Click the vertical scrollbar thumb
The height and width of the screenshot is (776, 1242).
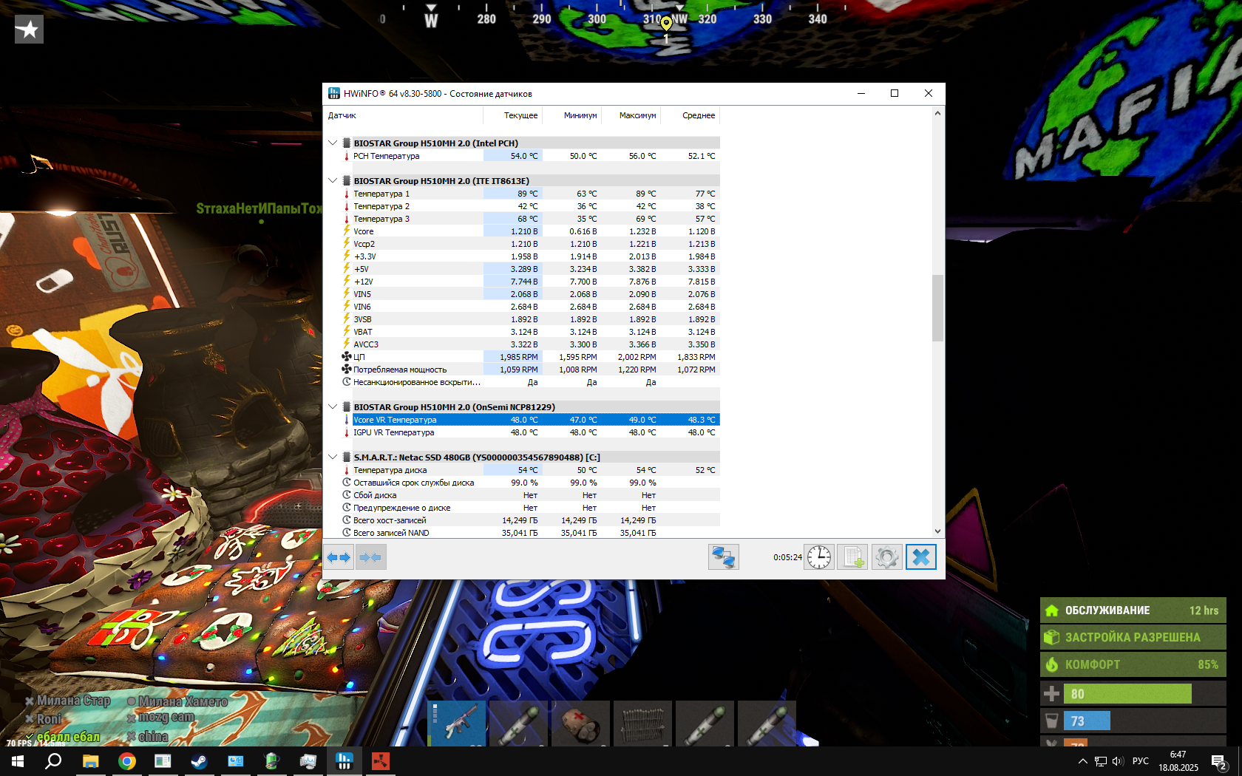[x=937, y=307]
